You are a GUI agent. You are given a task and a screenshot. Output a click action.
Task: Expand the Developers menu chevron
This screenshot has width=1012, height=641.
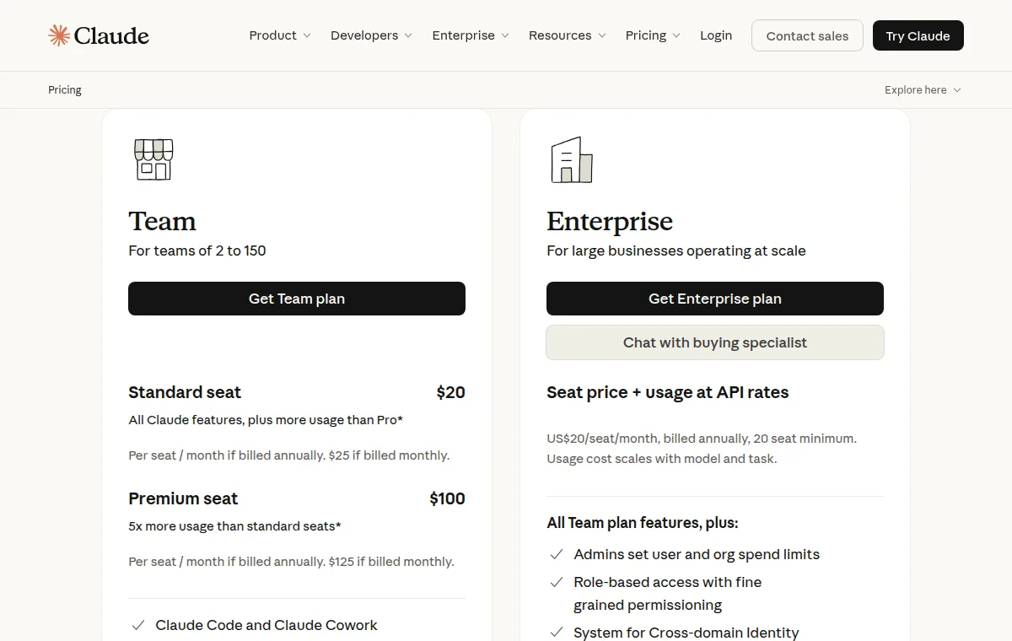tap(408, 35)
